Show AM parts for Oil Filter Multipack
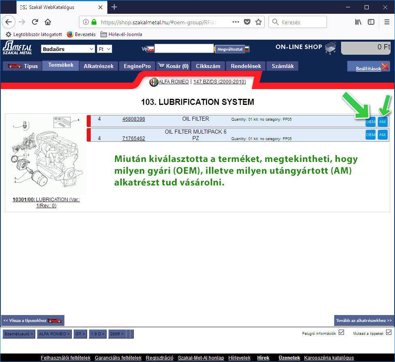Screen dimensions: 395x362 click(382, 135)
